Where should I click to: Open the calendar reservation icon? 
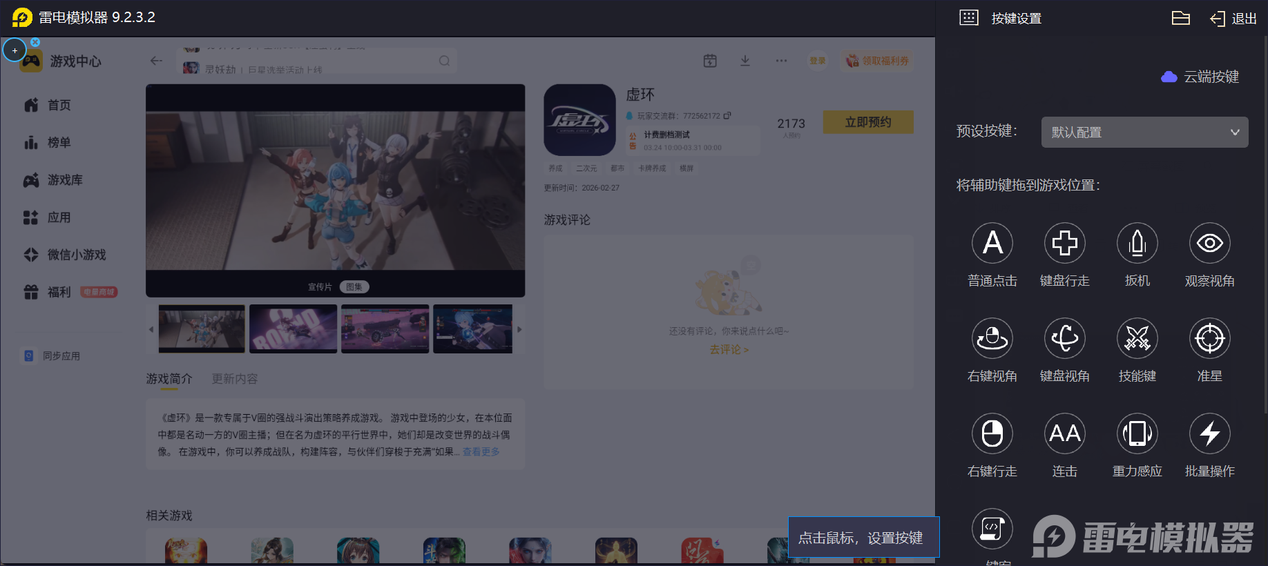[x=710, y=61]
